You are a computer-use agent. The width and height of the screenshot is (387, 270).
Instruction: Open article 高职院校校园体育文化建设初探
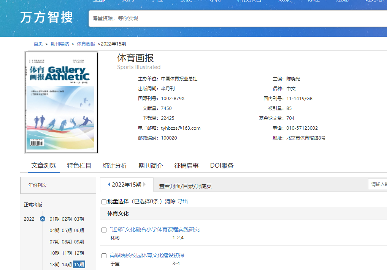147,255
